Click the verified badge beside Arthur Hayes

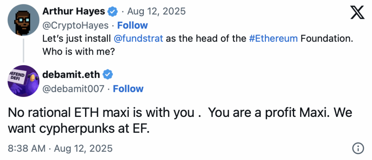click(113, 11)
